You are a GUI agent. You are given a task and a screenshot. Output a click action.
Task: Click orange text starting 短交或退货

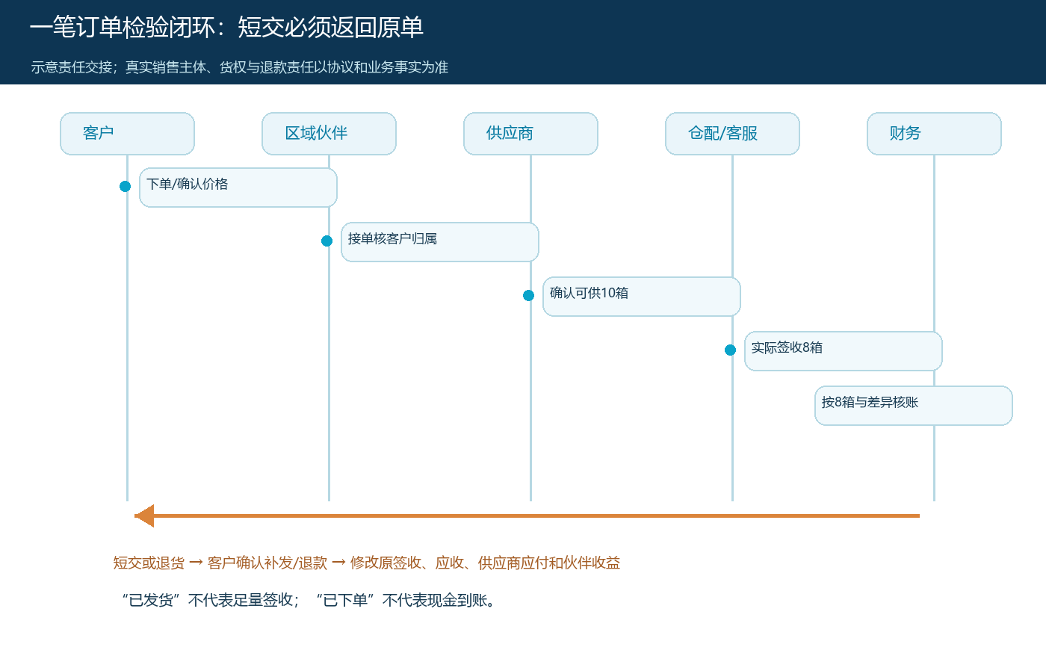[367, 563]
